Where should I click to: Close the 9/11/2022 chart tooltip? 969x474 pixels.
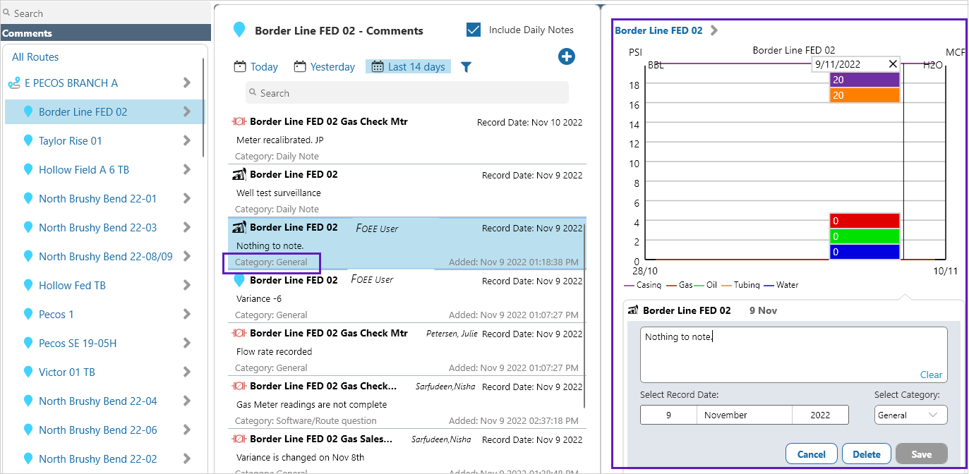893,64
